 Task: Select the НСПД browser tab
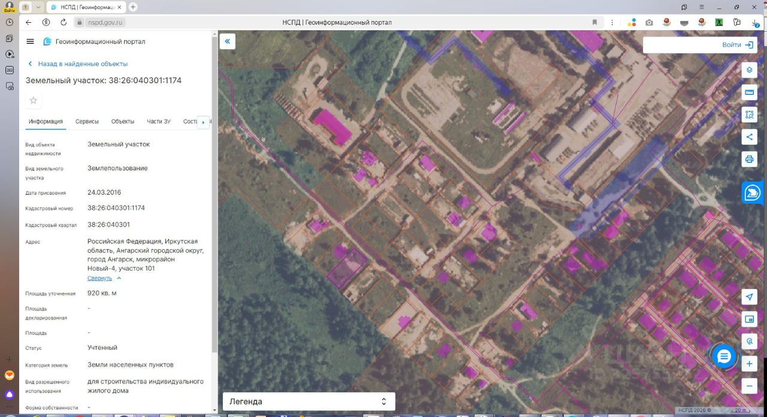click(x=87, y=7)
